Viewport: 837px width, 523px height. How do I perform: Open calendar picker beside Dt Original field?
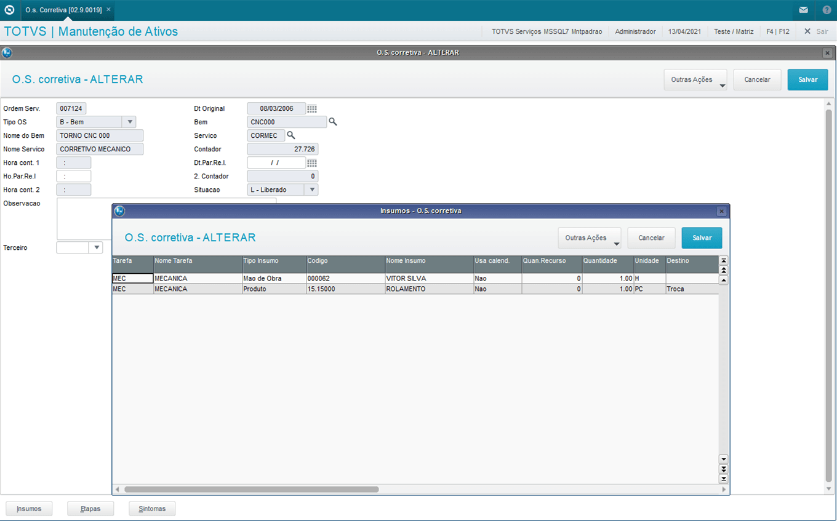pos(312,109)
